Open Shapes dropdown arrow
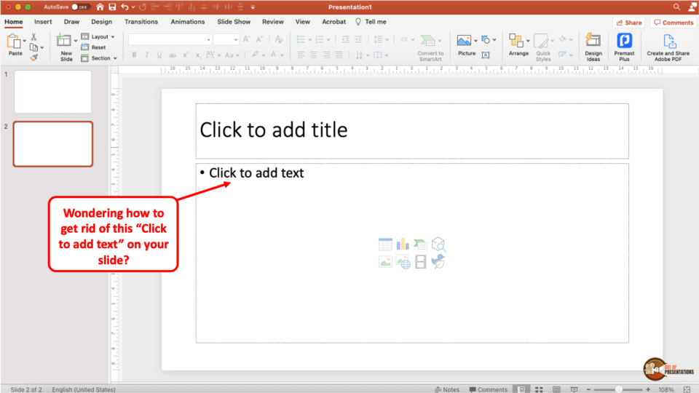This screenshot has height=393, width=699. point(494,40)
